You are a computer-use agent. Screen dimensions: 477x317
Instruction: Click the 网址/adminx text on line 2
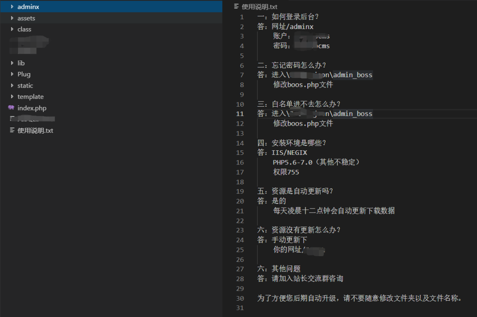292,26
